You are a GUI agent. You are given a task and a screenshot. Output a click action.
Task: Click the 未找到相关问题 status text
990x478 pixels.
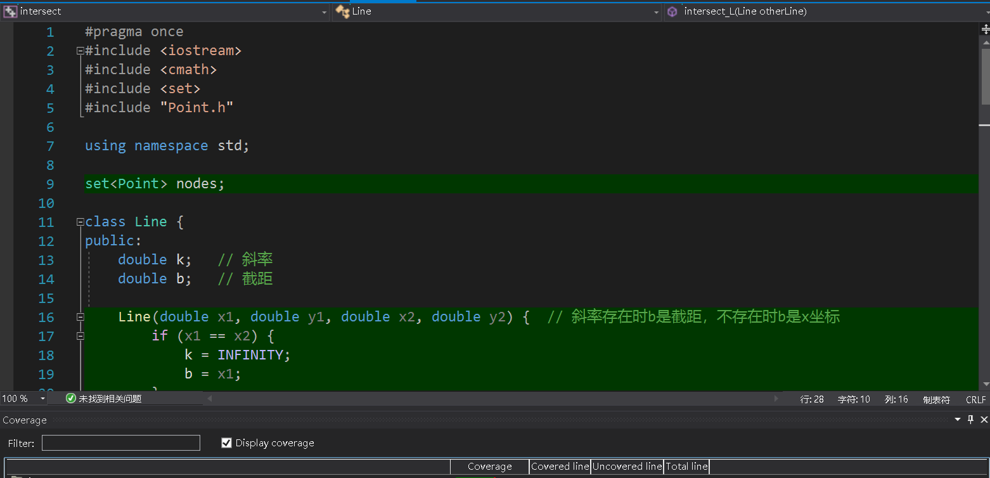pos(110,399)
